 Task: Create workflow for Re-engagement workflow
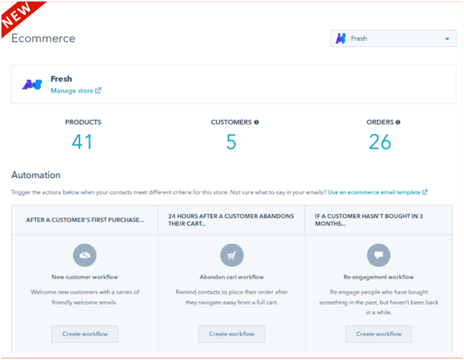pyautogui.click(x=379, y=334)
